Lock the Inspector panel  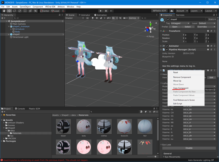coord(214,15)
